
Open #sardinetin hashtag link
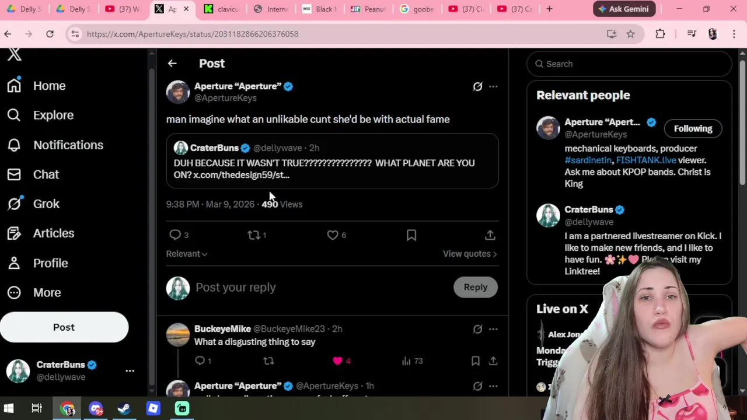588,160
